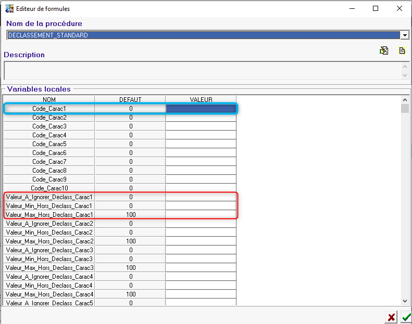This screenshot has width=412, height=324.
Task: Select the Code_Carac10 row name
Action: tap(49, 188)
